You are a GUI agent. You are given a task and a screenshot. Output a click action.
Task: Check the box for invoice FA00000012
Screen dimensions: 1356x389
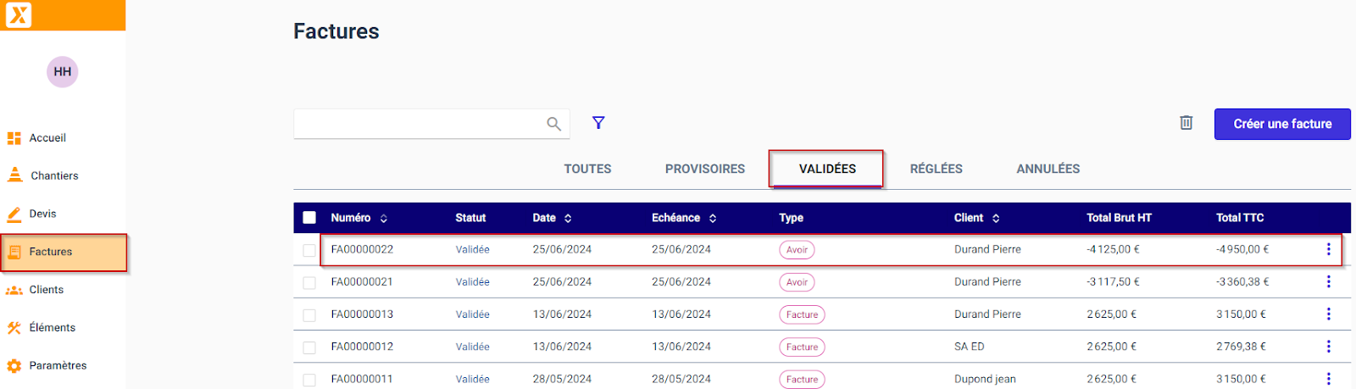tap(309, 347)
